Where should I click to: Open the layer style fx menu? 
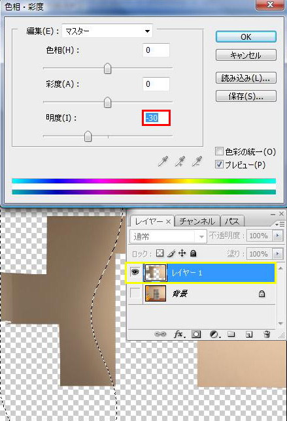pyautogui.click(x=179, y=334)
